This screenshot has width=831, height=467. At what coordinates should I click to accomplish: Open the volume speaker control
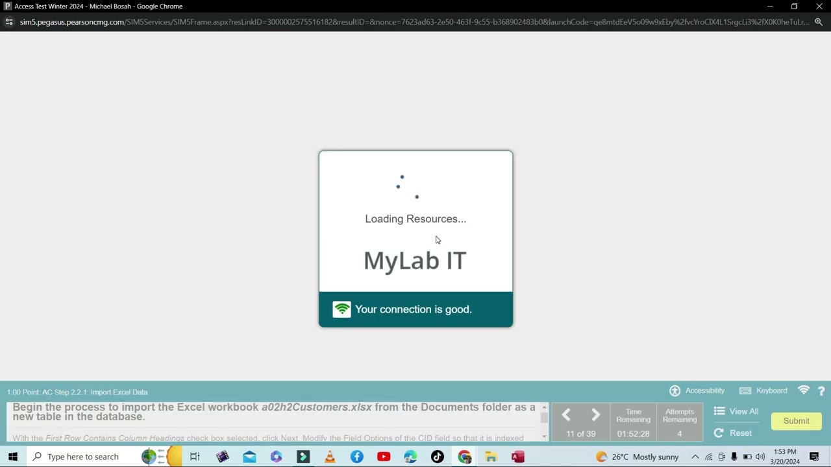click(x=760, y=457)
